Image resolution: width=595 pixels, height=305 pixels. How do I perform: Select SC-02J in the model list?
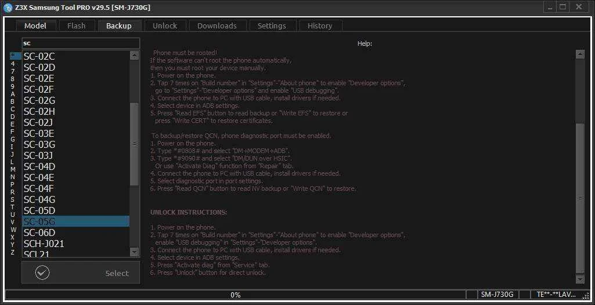[75, 122]
